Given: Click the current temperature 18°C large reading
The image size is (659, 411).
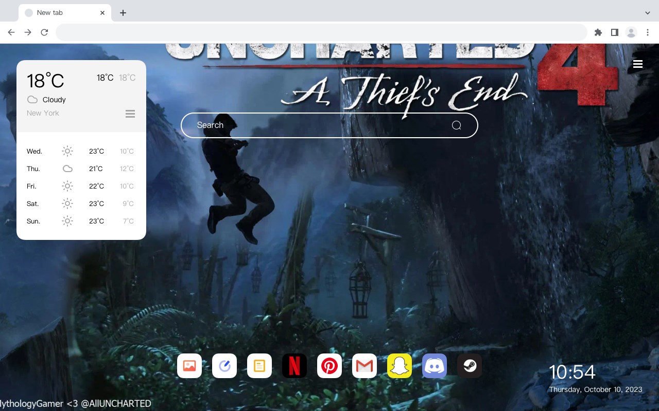Looking at the screenshot, I should click(x=45, y=81).
